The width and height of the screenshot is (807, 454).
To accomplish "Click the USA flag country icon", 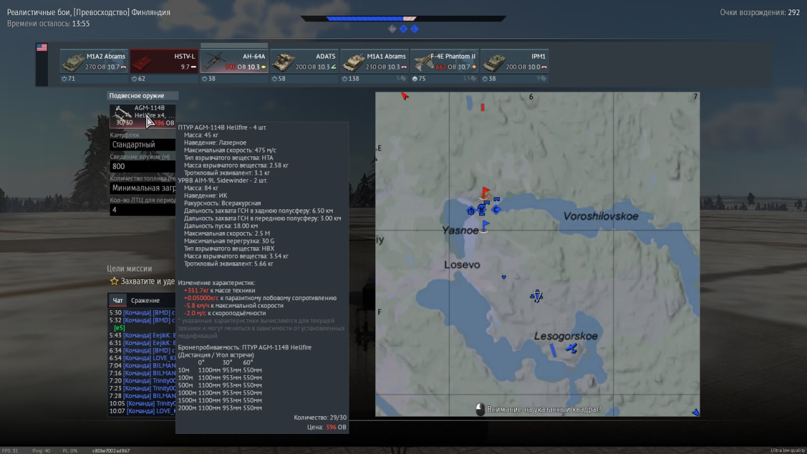I will pyautogui.click(x=42, y=47).
